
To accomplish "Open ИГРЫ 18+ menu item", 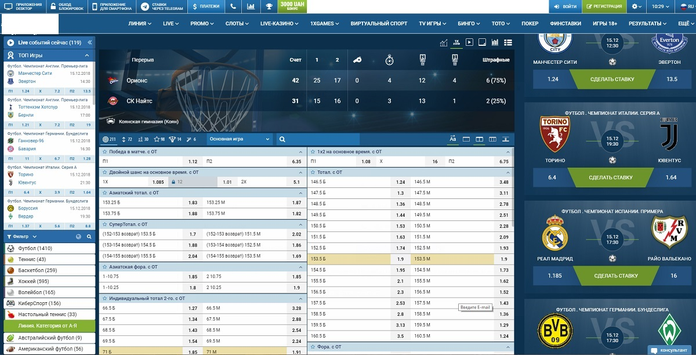I will pos(604,24).
